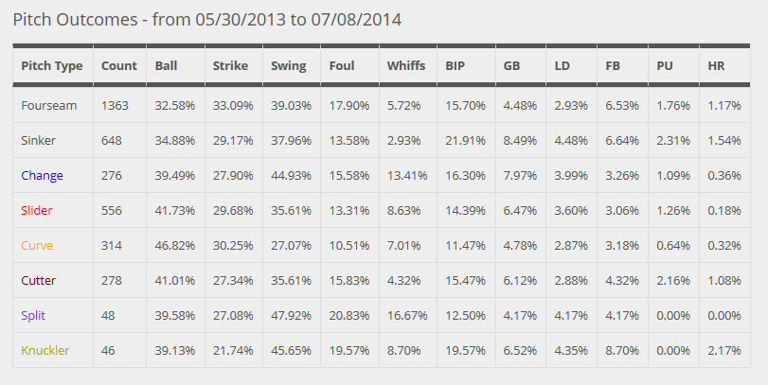Viewport: 768px width, 385px height.
Task: Sort by Foul column header
Action: click(x=342, y=66)
